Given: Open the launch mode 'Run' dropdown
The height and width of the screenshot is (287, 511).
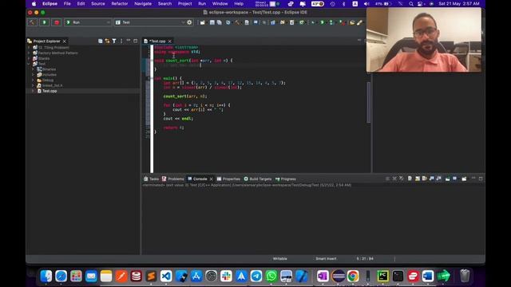Looking at the screenshot, I should tap(87, 22).
